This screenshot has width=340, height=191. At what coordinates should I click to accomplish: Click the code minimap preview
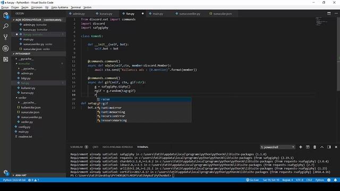point(321,21)
